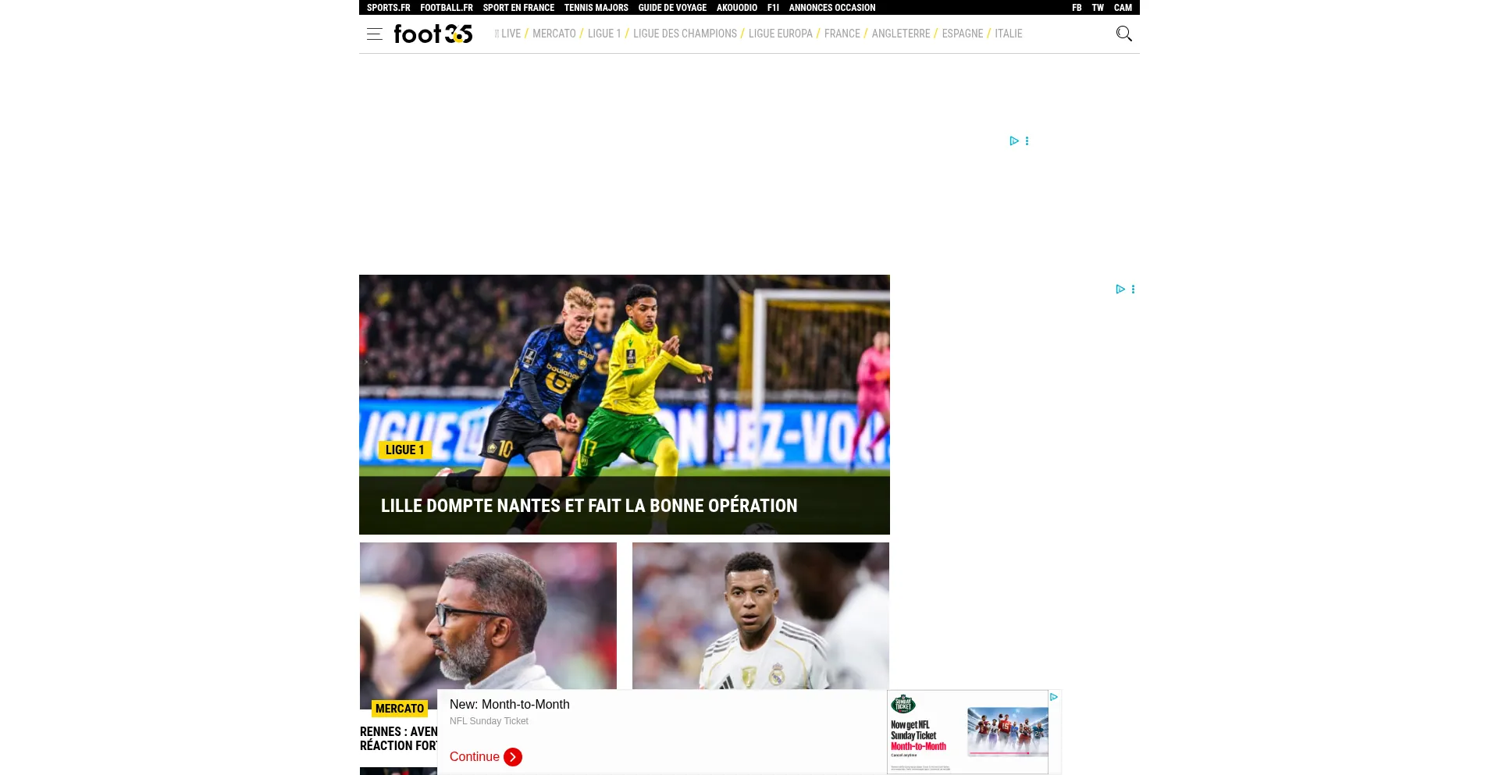Read the Lille dompte Nantes headline
Image resolution: width=1499 pixels, height=775 pixels.
click(589, 506)
